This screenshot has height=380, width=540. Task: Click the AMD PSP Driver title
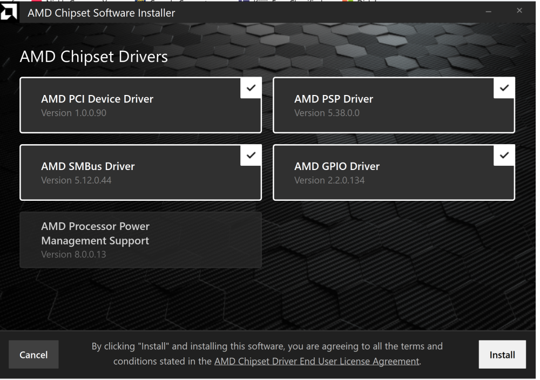pyautogui.click(x=334, y=99)
